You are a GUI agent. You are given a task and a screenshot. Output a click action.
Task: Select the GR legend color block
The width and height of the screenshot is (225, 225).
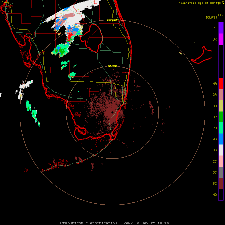[221, 94]
